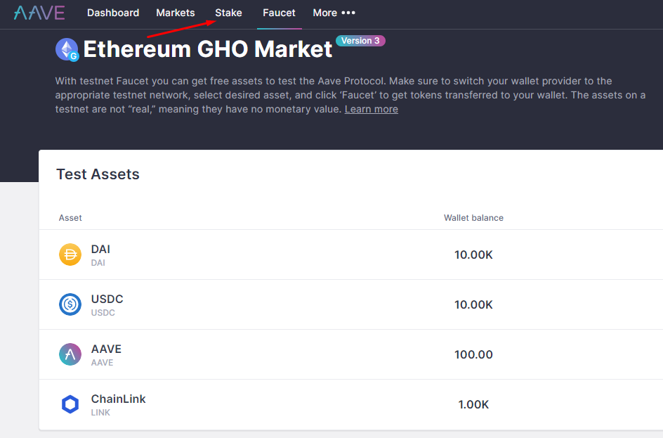Viewport: 663px width, 438px height.
Task: Click the AAVE logo
Action: tap(39, 13)
